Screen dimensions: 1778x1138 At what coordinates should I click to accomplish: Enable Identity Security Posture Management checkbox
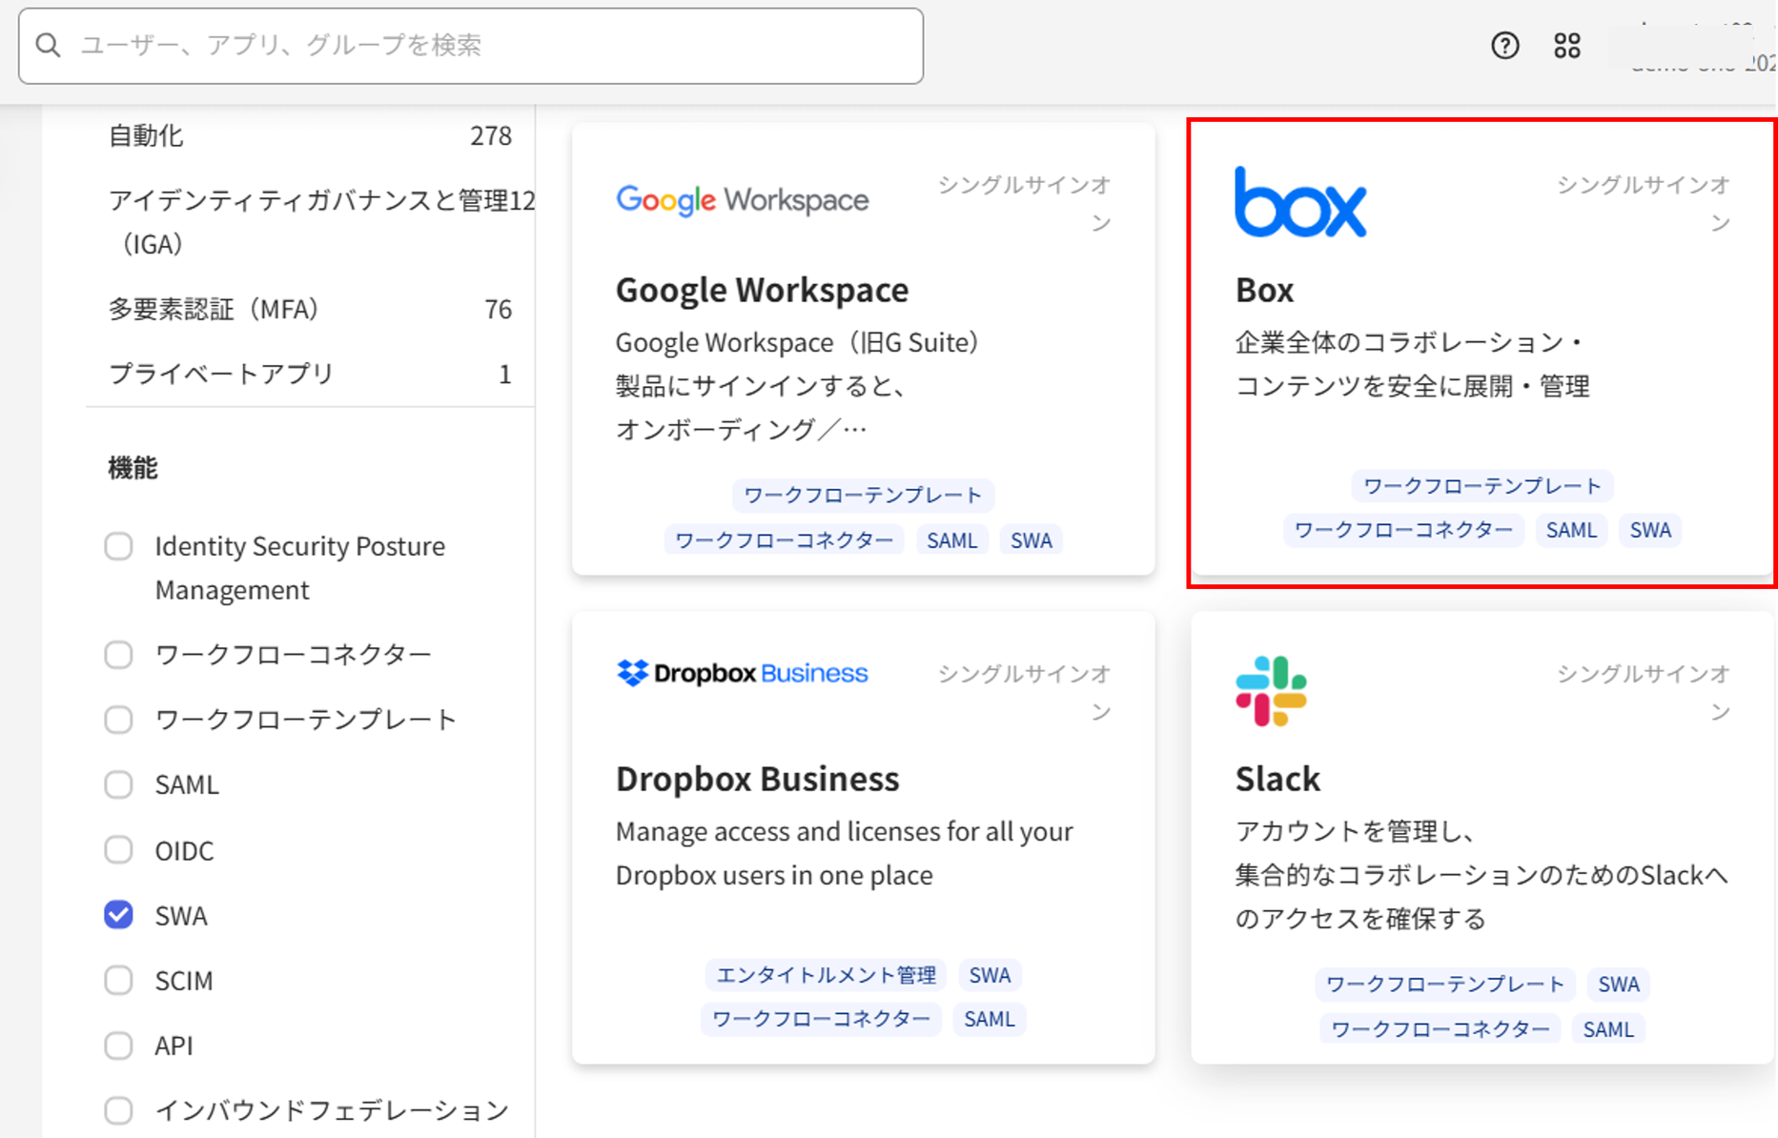pos(118,547)
